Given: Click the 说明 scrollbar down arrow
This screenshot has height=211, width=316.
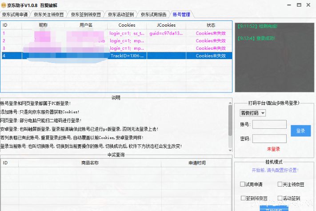Looking at the screenshot, I should point(230,151).
